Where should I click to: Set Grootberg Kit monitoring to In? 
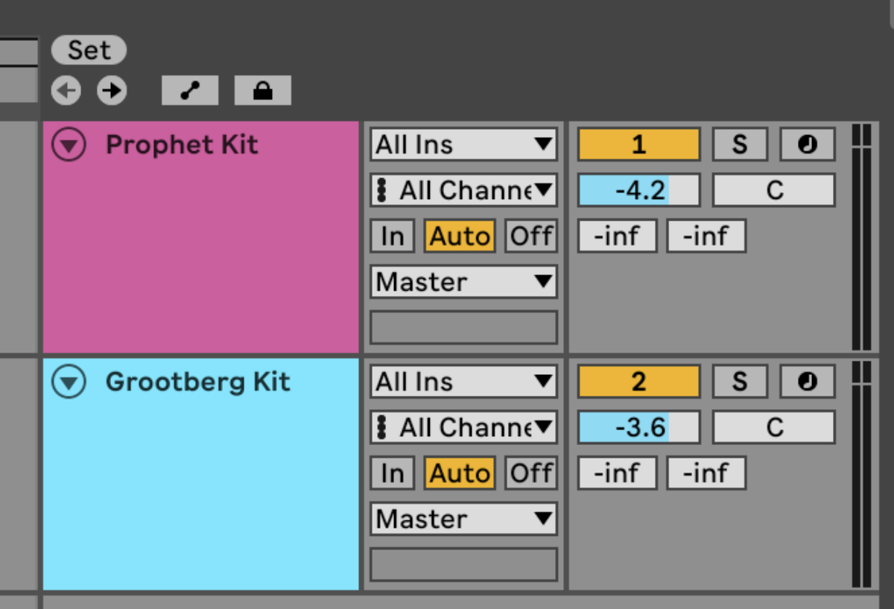[x=392, y=473]
